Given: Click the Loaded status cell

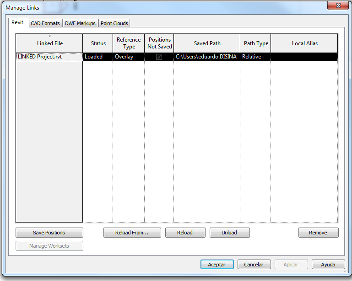Looking at the screenshot, I should (98, 57).
